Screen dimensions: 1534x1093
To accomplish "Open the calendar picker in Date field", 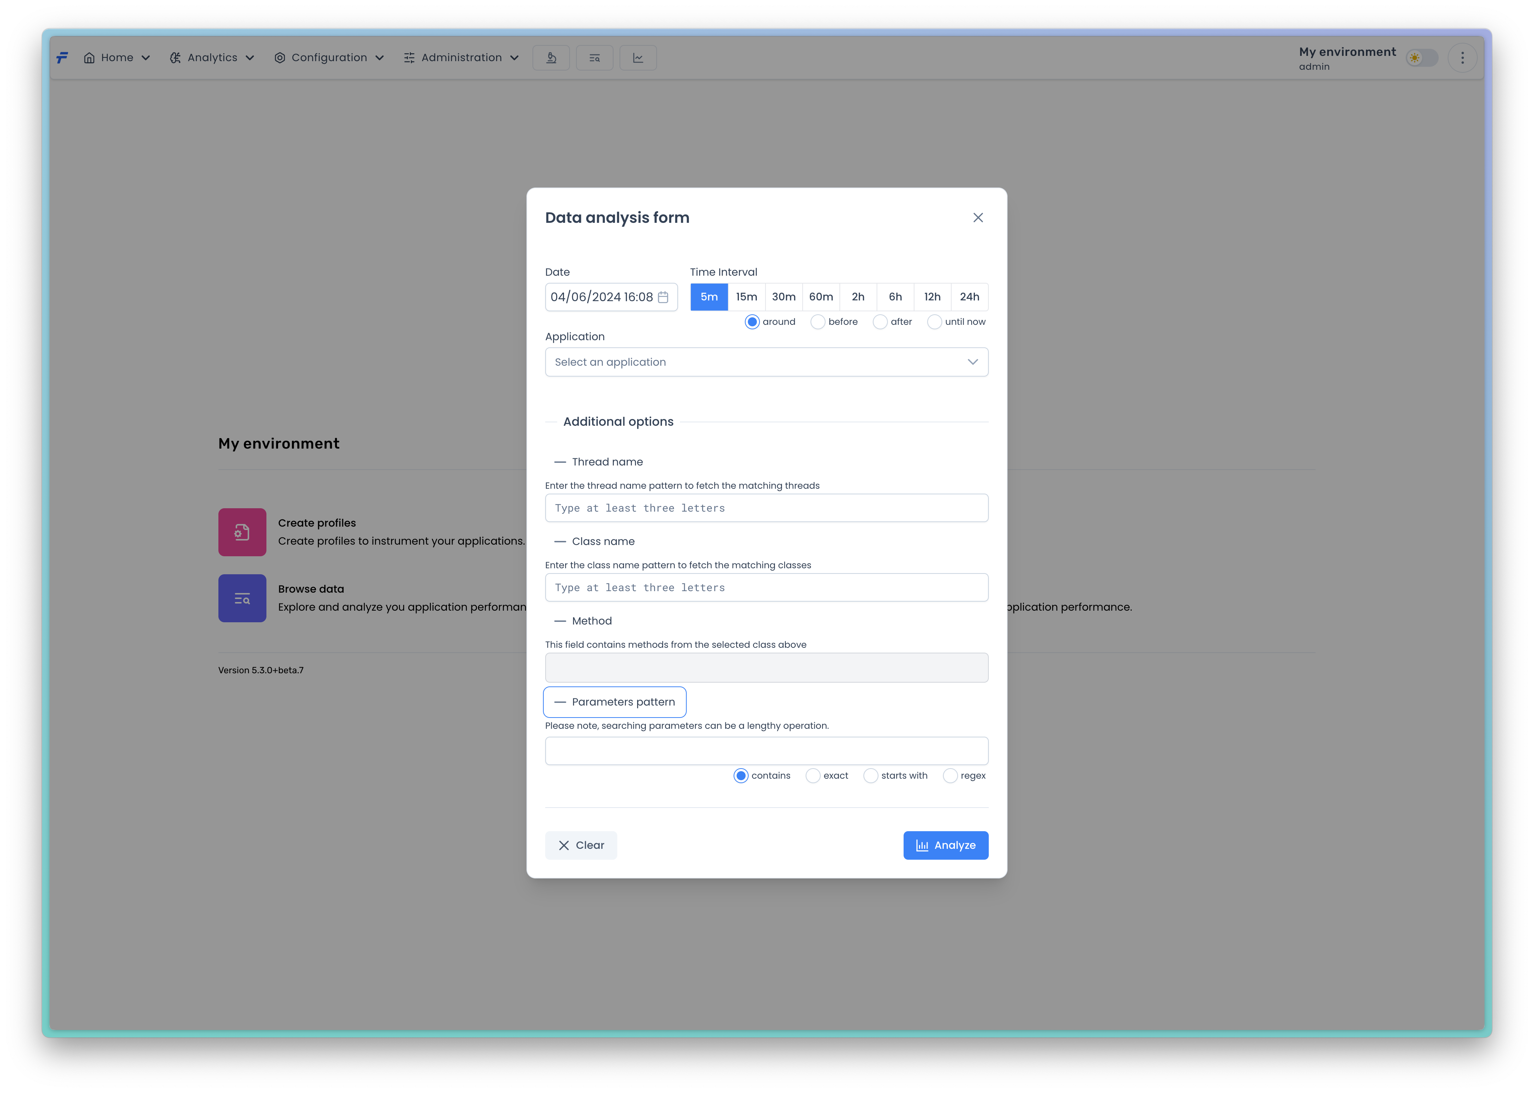I will (x=663, y=297).
